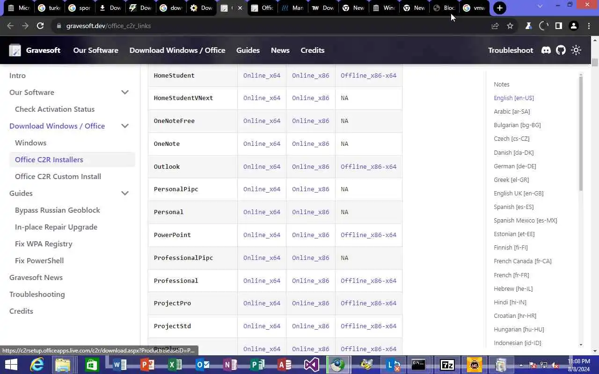Open Windows Store from taskbar
Viewport: 599px width, 374px height.
91,364
